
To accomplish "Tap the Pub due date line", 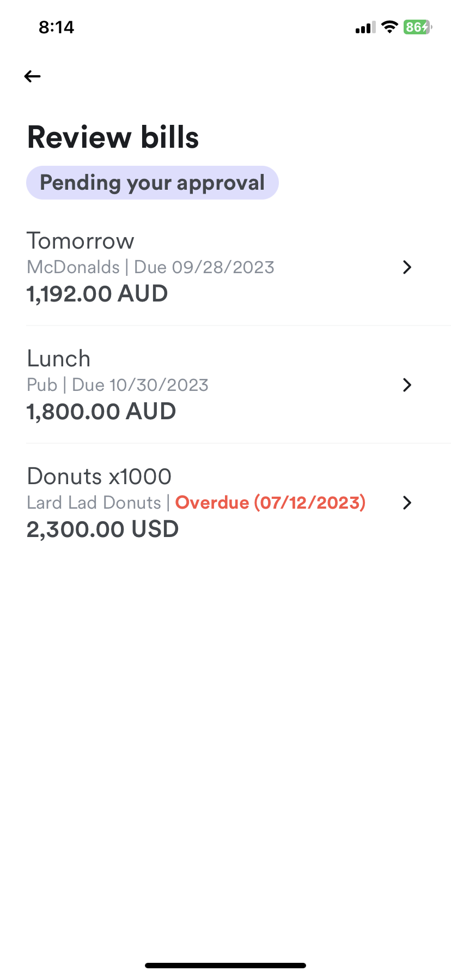I will [118, 385].
